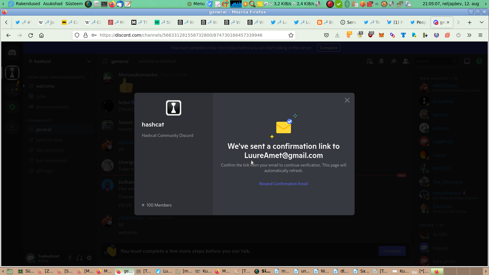This screenshot has width=489, height=275.
Task: Expand hashcat server name dropdown
Action: click(89, 61)
